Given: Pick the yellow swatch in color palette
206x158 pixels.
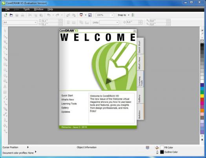Looking at the screenshot, I should 202,96.
